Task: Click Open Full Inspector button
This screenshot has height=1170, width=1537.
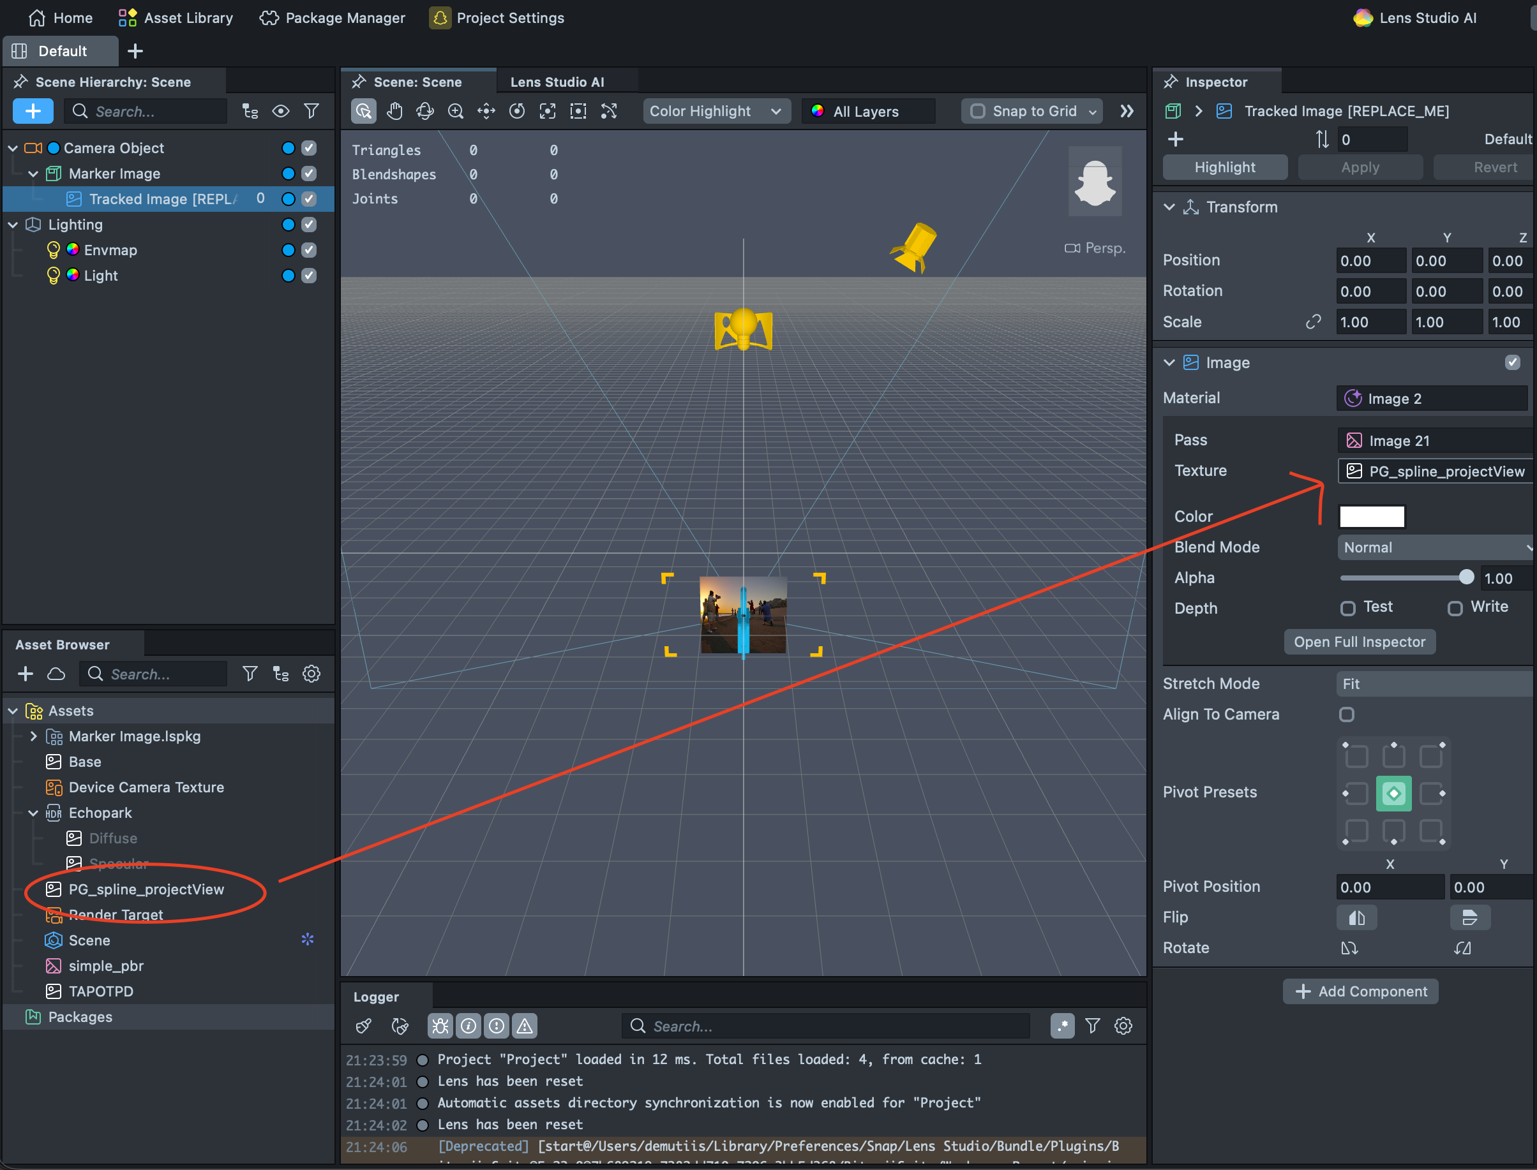Action: (1360, 642)
